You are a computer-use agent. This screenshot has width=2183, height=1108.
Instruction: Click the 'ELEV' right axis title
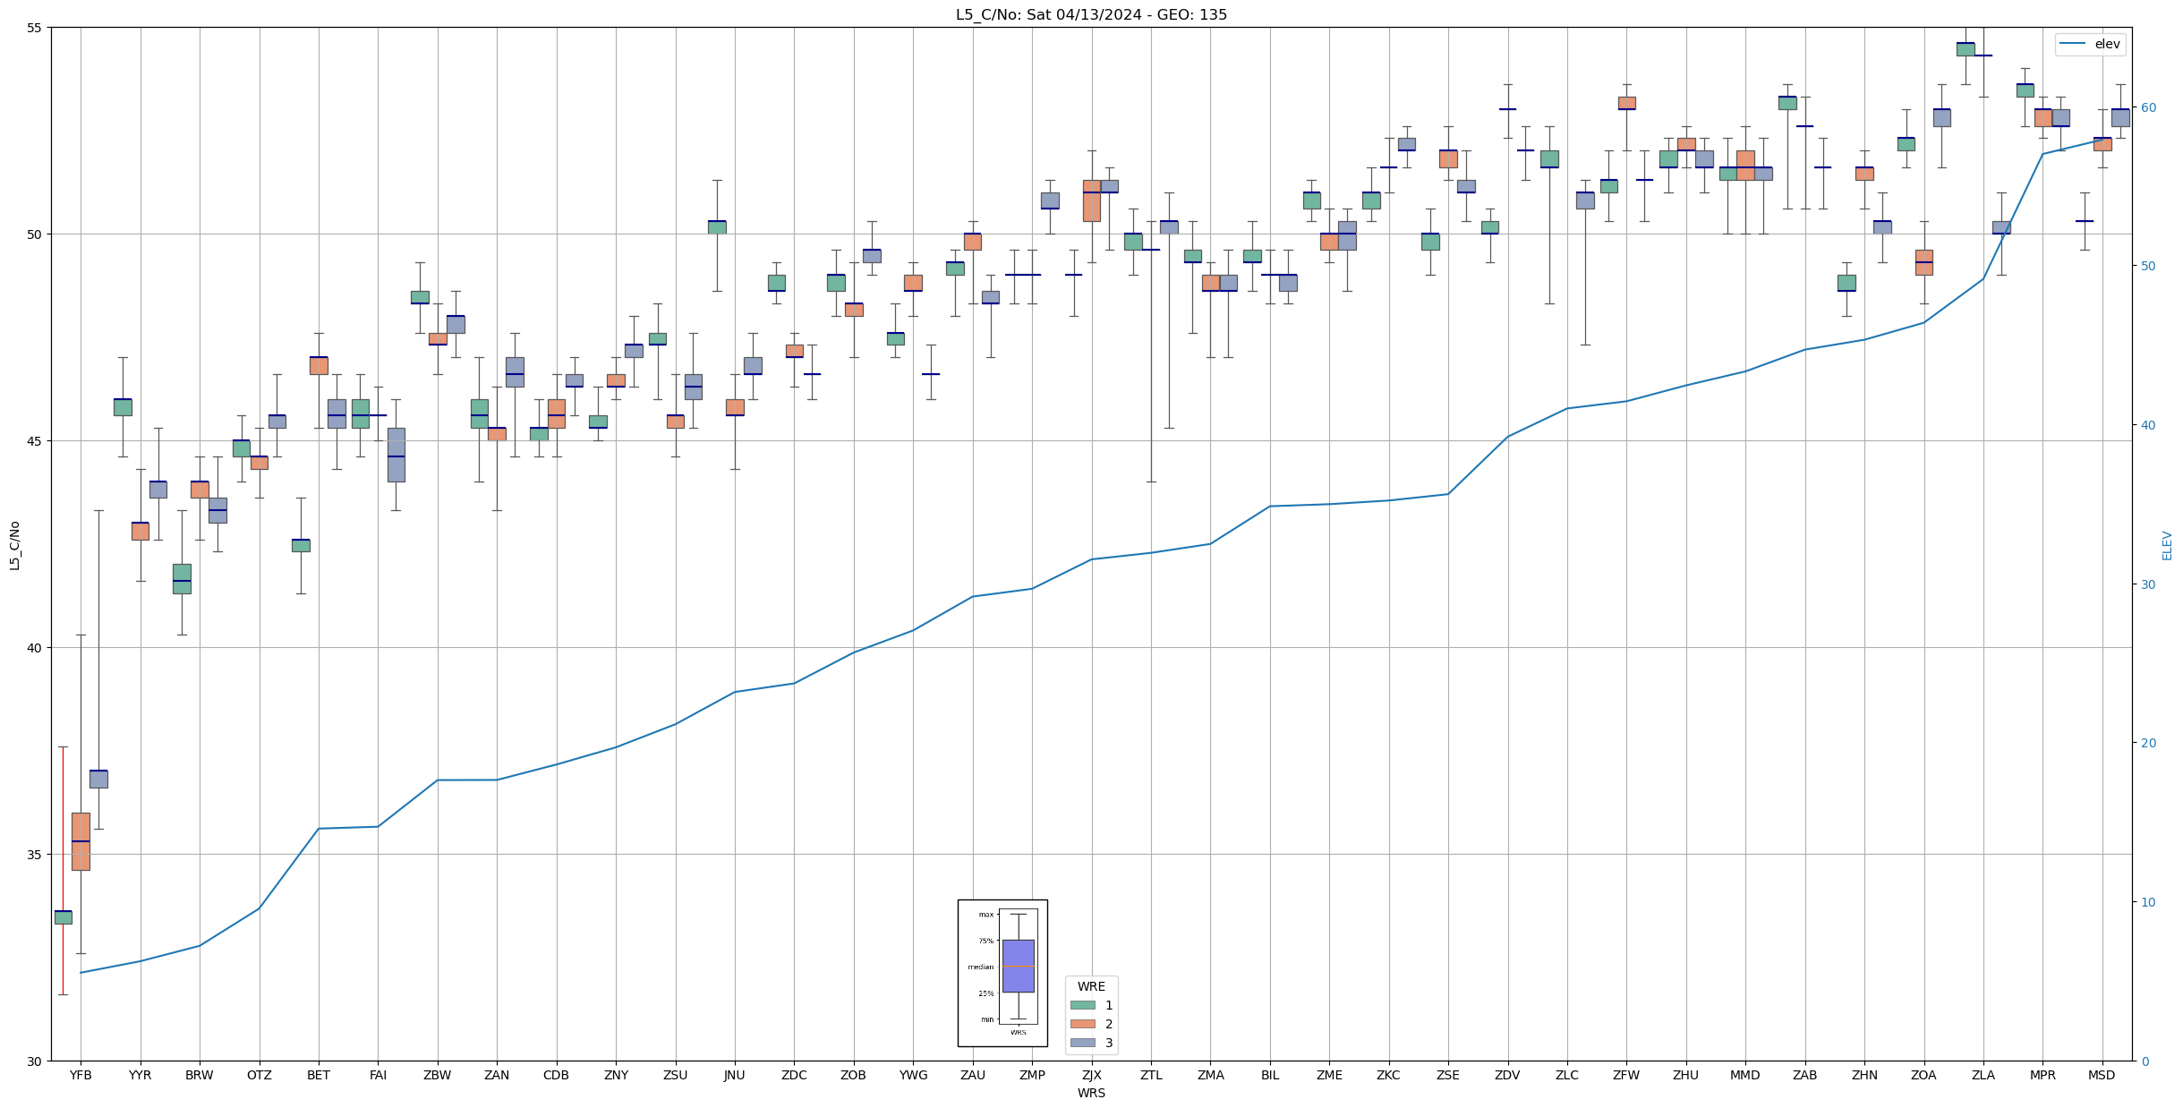pos(2167,545)
